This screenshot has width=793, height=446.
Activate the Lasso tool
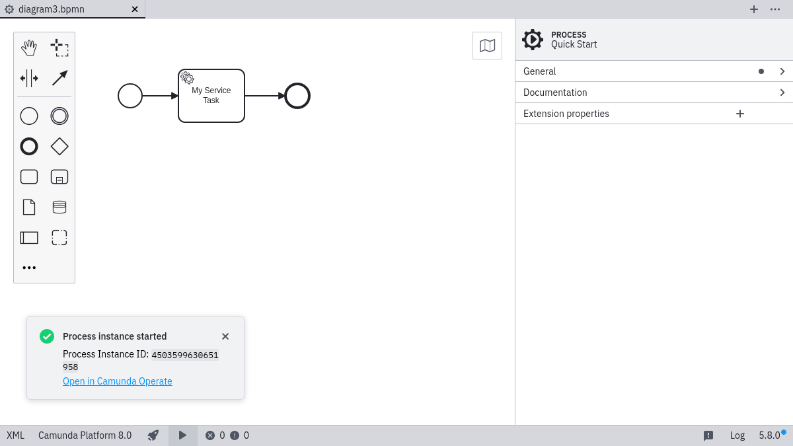pos(59,47)
